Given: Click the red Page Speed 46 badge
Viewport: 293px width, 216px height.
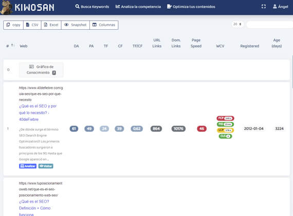Looking at the screenshot, I should coord(202,129).
